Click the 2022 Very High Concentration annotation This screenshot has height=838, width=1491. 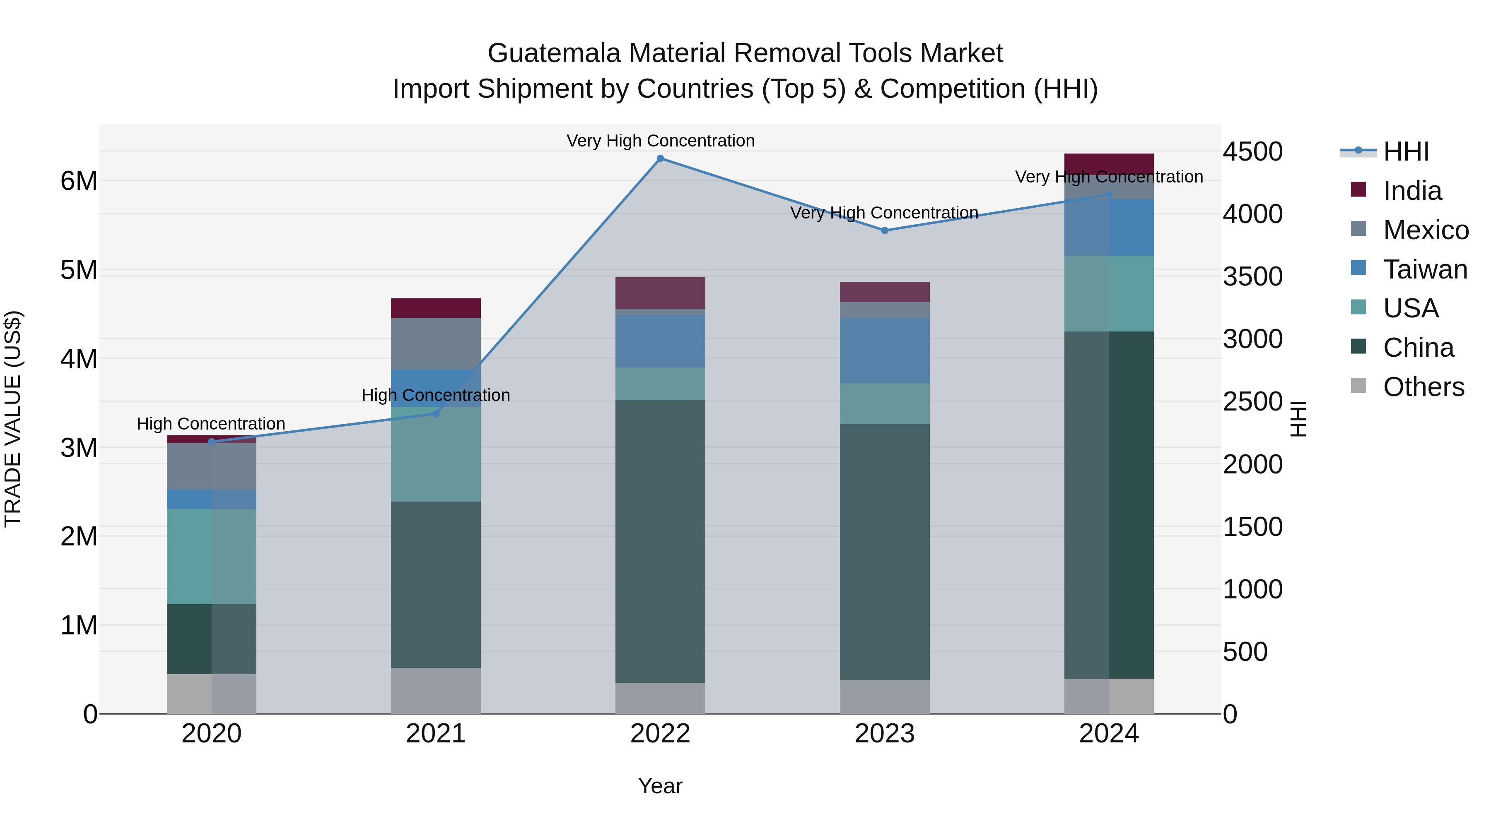[x=661, y=141]
